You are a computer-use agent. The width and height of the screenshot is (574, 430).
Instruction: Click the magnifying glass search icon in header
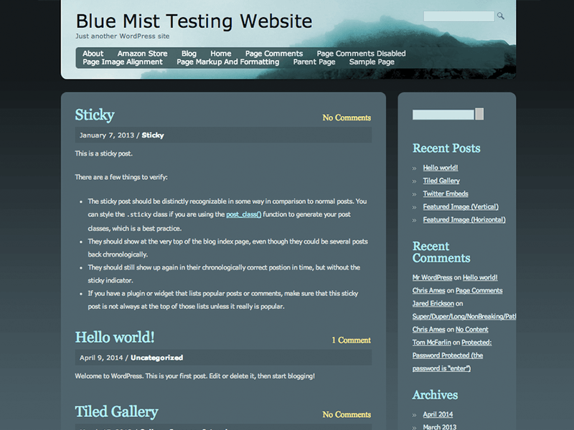click(x=500, y=16)
